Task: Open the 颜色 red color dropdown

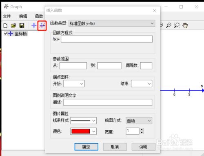Action: pos(83,131)
